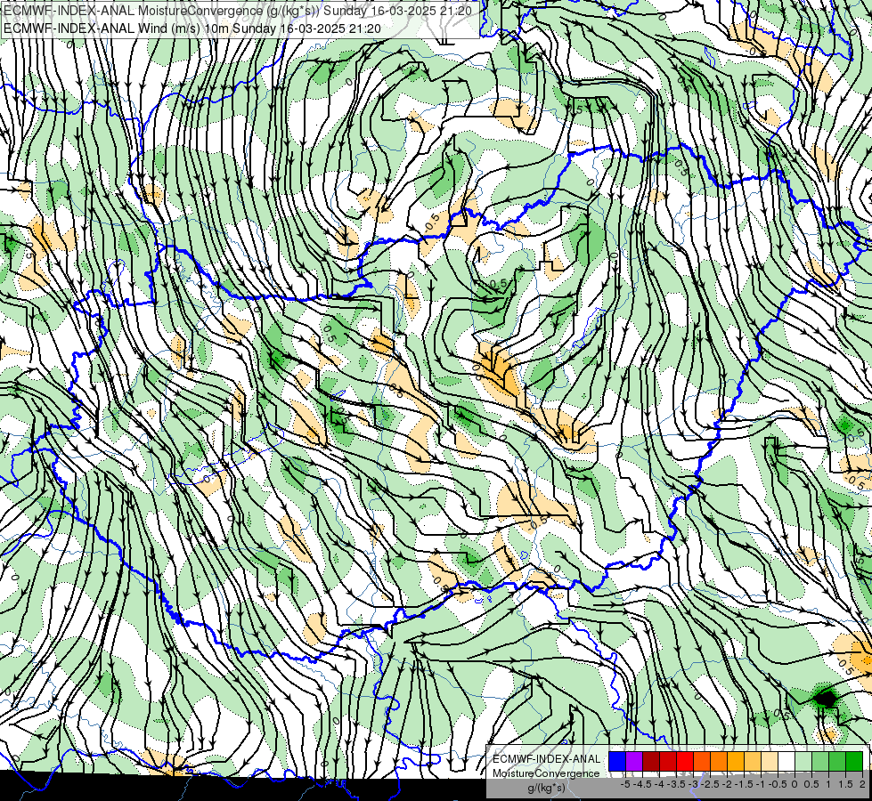The image size is (872, 801).
Task: Click the black-centered dark green convergence spot
Action: point(825,698)
